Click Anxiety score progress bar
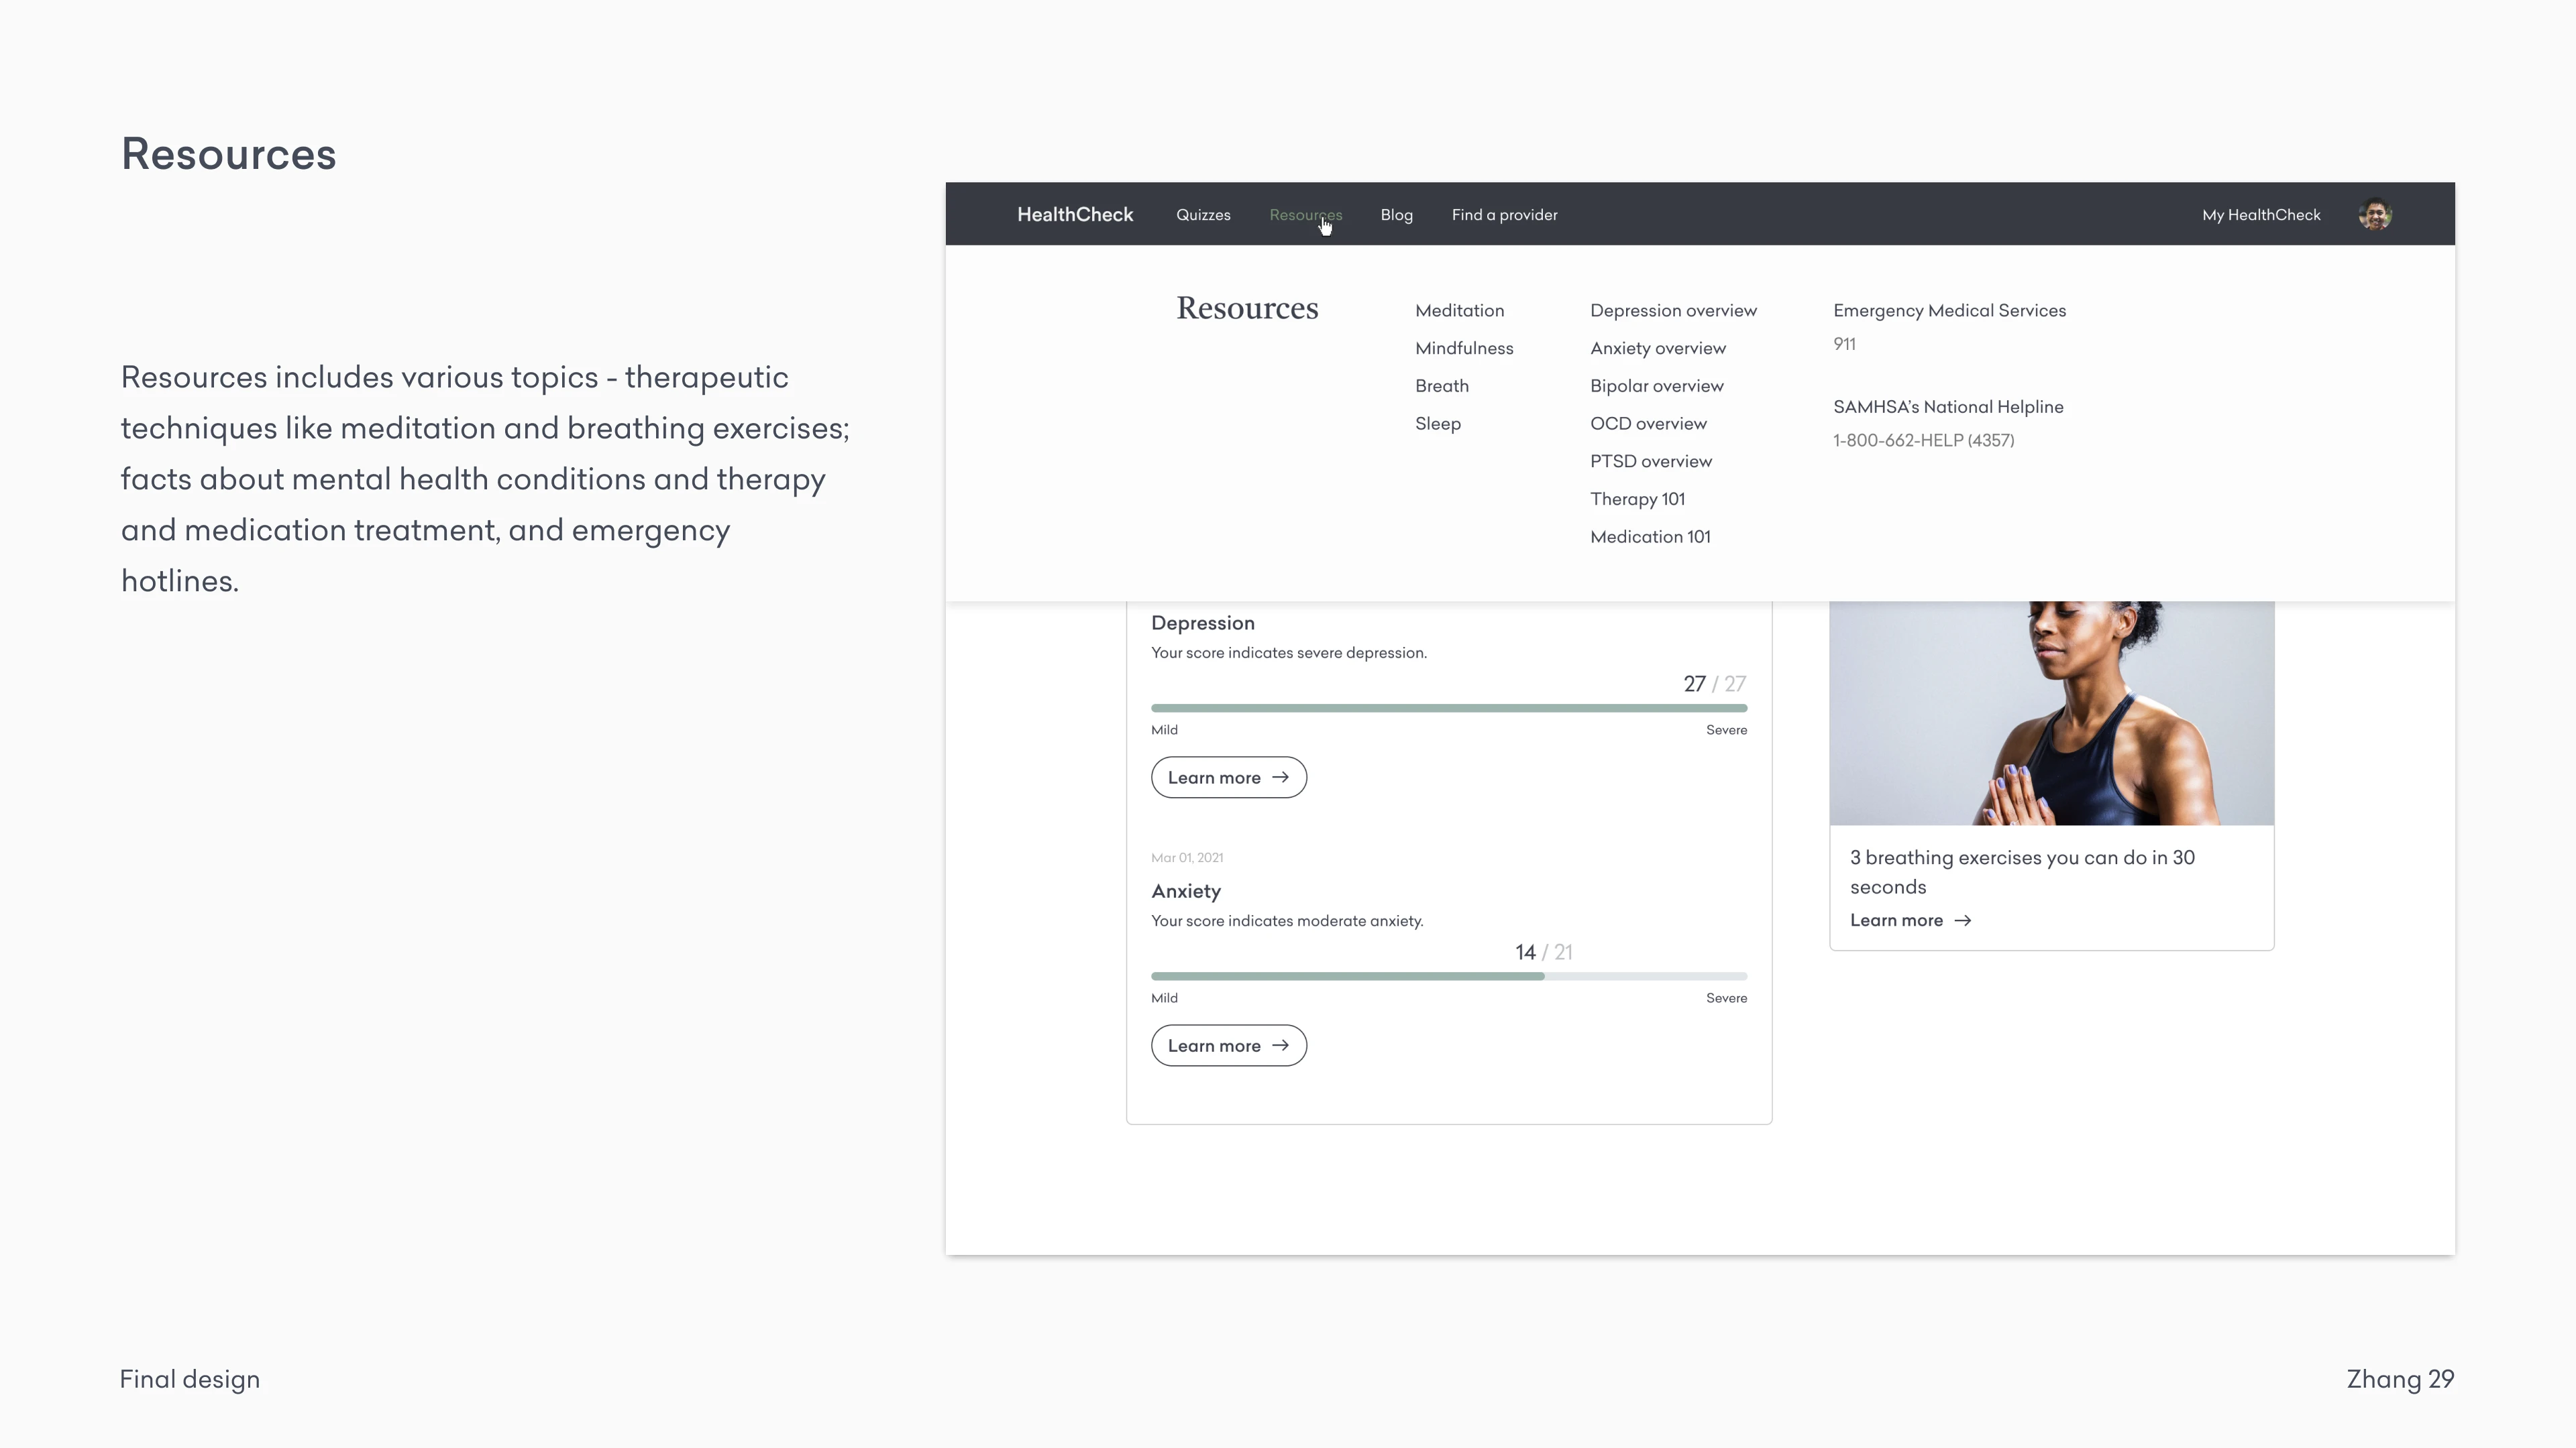 tap(1449, 976)
